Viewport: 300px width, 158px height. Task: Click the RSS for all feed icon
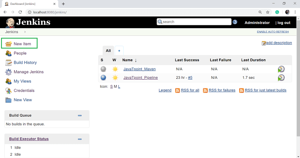pyautogui.click(x=178, y=90)
